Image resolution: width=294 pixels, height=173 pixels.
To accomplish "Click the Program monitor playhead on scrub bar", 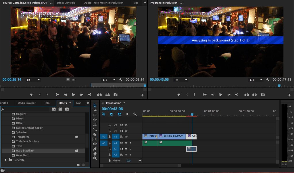I will 279,86.
